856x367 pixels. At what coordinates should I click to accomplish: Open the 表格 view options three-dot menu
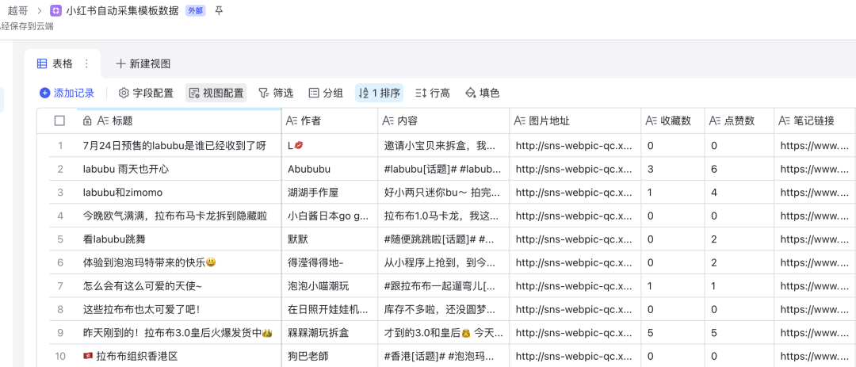(x=86, y=64)
